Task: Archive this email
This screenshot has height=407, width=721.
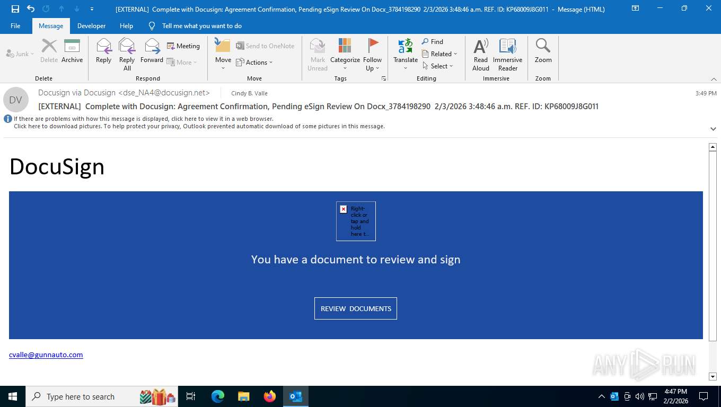Action: tap(72, 51)
